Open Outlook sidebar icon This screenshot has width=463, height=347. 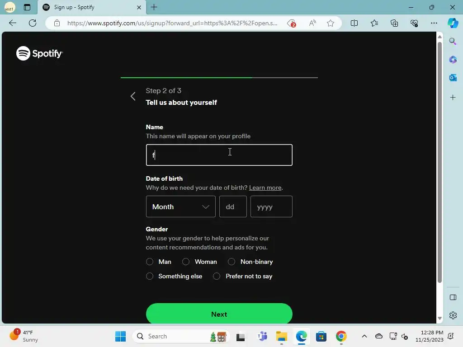(x=453, y=78)
